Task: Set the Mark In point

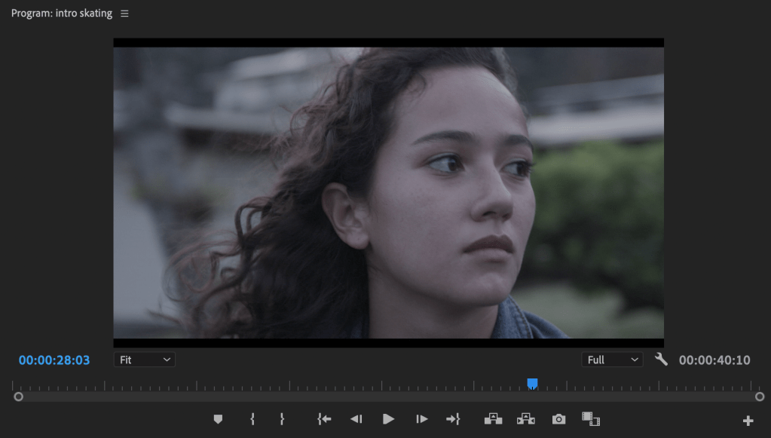Action: [252, 419]
